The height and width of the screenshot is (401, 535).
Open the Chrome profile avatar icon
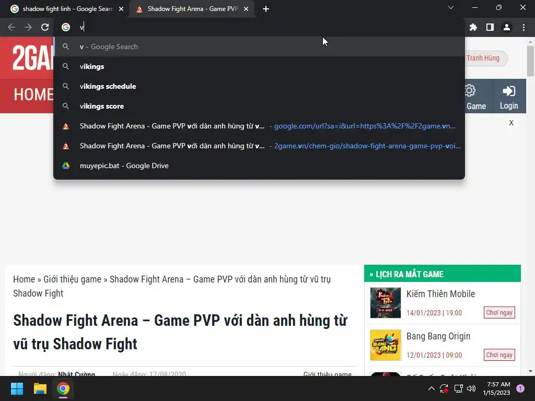[507, 27]
